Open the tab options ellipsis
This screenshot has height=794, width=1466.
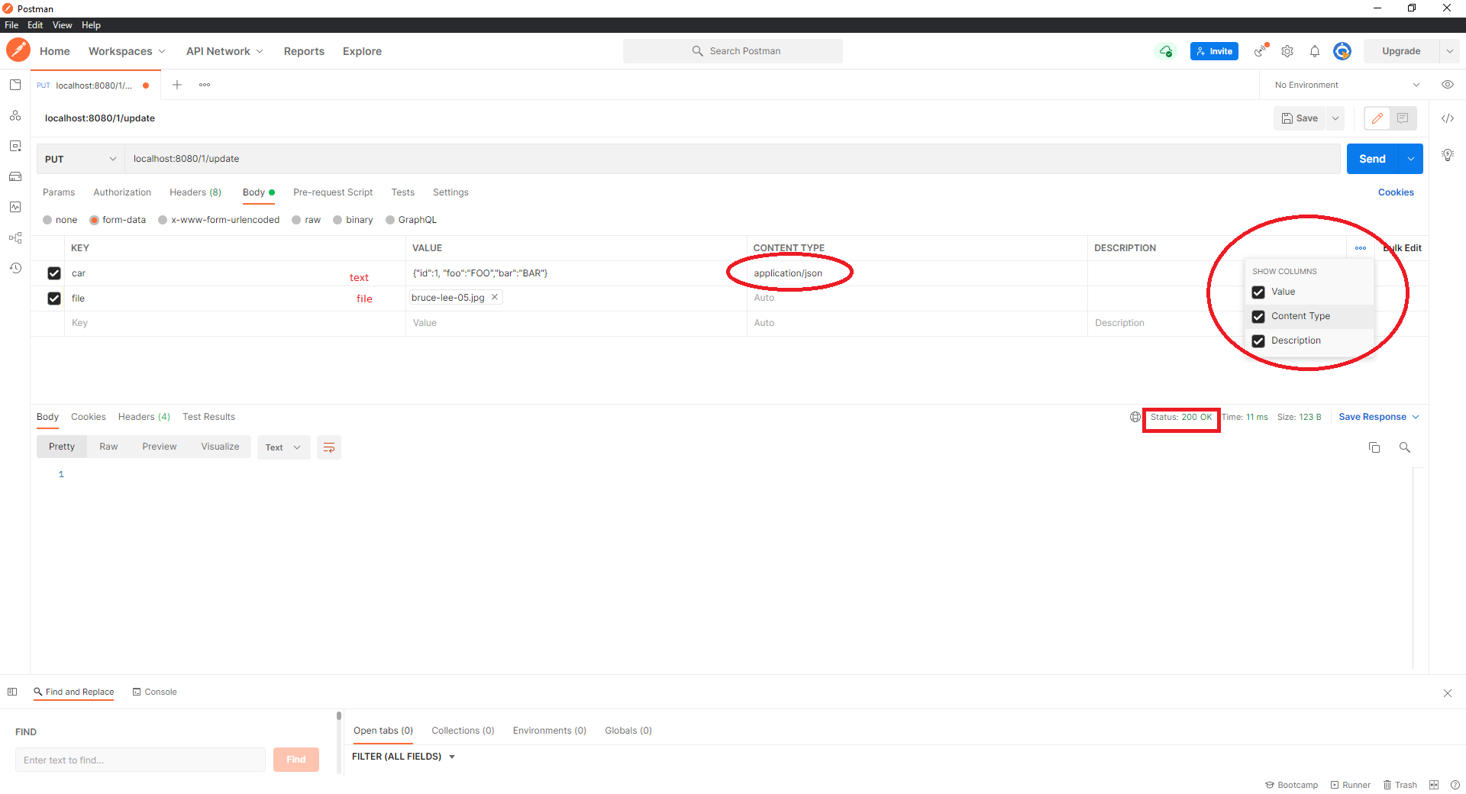205,85
